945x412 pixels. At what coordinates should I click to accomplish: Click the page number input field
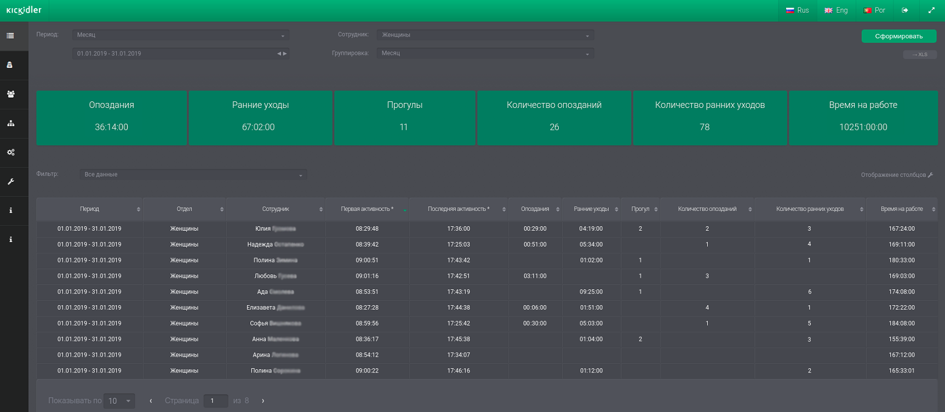coord(215,401)
